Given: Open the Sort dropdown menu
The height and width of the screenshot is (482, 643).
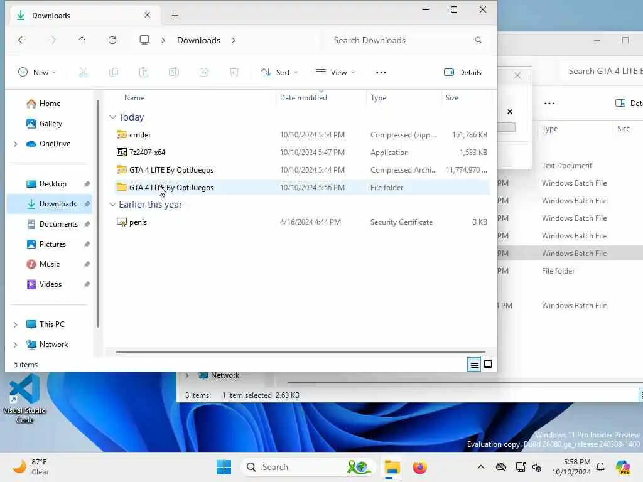Looking at the screenshot, I should pyautogui.click(x=279, y=73).
